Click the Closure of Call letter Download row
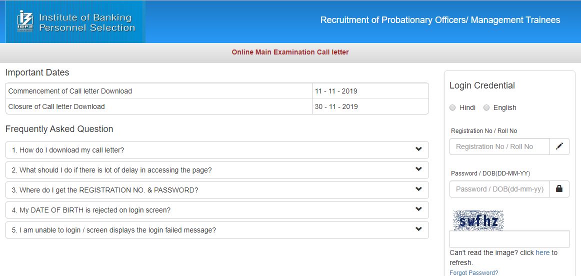Image resolution: width=581 pixels, height=276 pixels. point(56,106)
